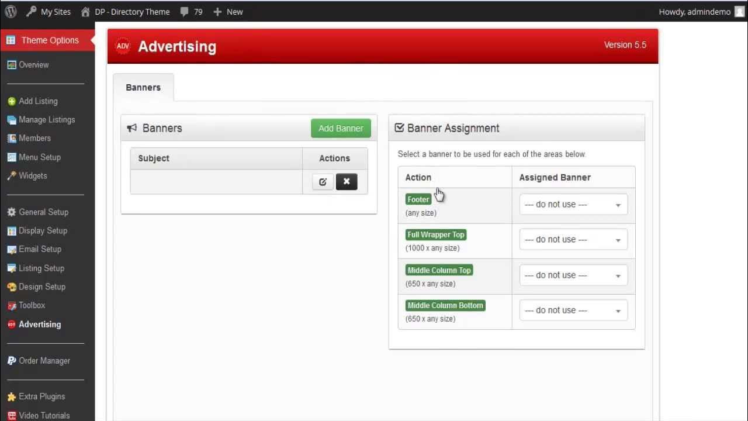Open the New menu in admin bar
The width and height of the screenshot is (748, 421).
coord(228,11)
